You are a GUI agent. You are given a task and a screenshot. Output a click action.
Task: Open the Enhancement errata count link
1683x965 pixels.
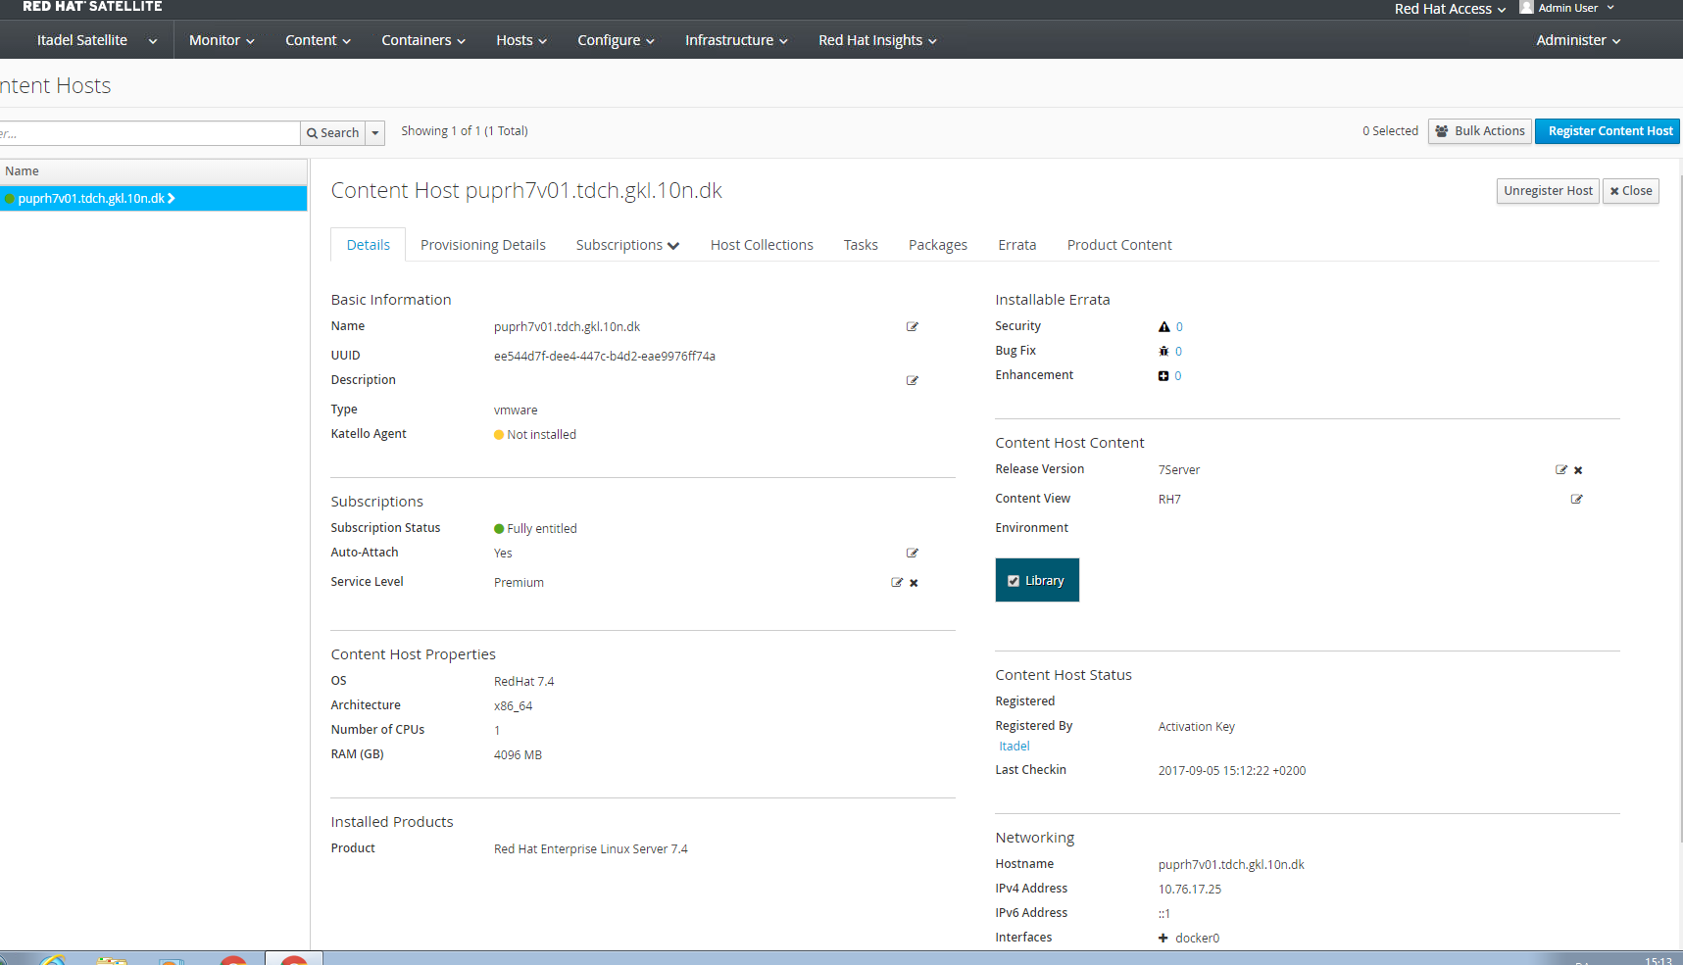click(x=1178, y=376)
